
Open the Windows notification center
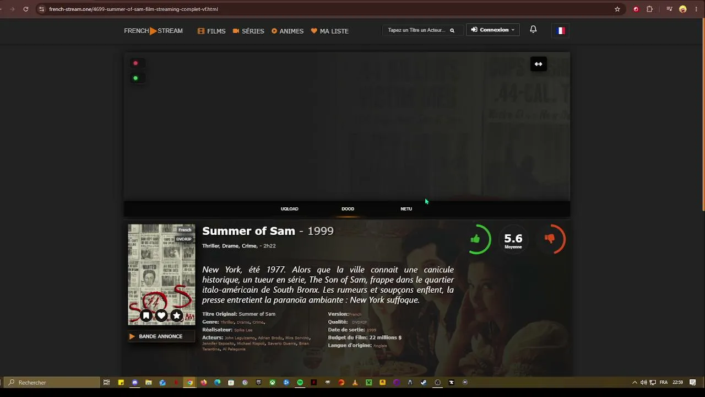point(693,383)
